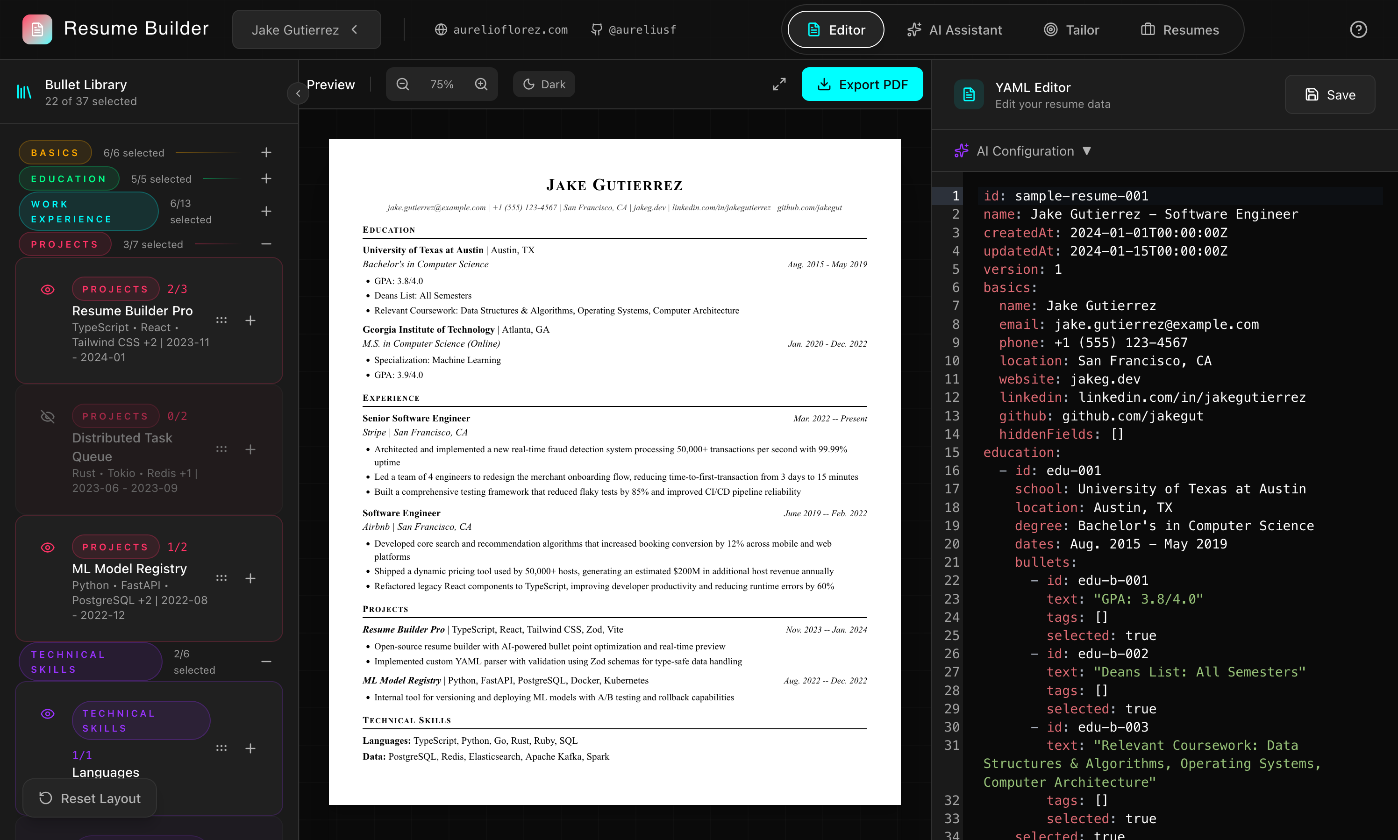Add bullet to Resume Builder Pro card
The image size is (1398, 840).
250,320
